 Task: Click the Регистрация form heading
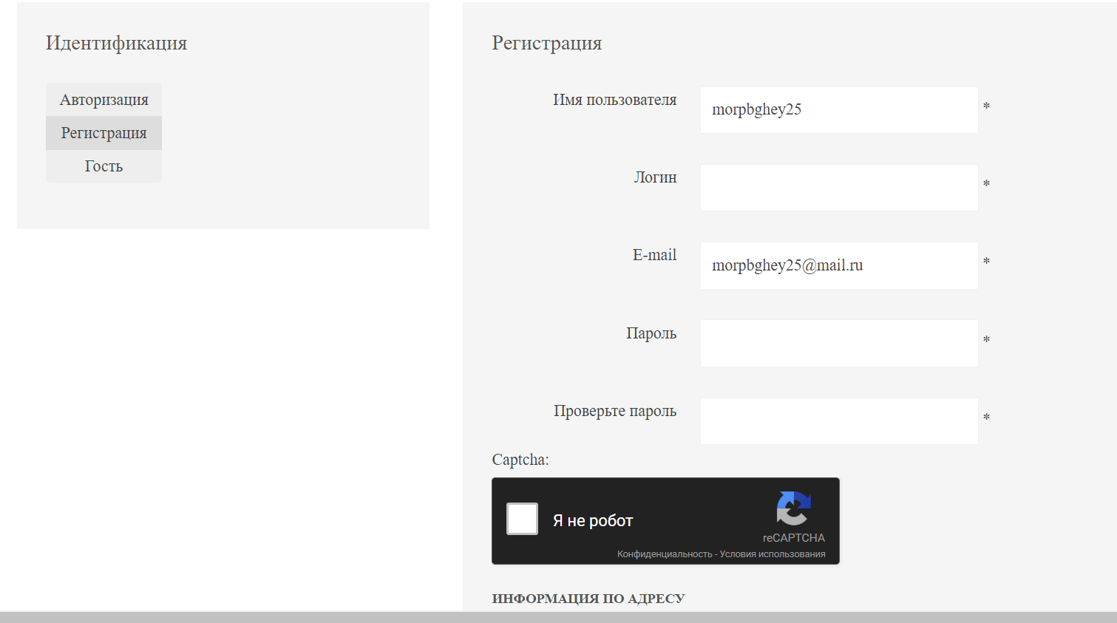[547, 43]
